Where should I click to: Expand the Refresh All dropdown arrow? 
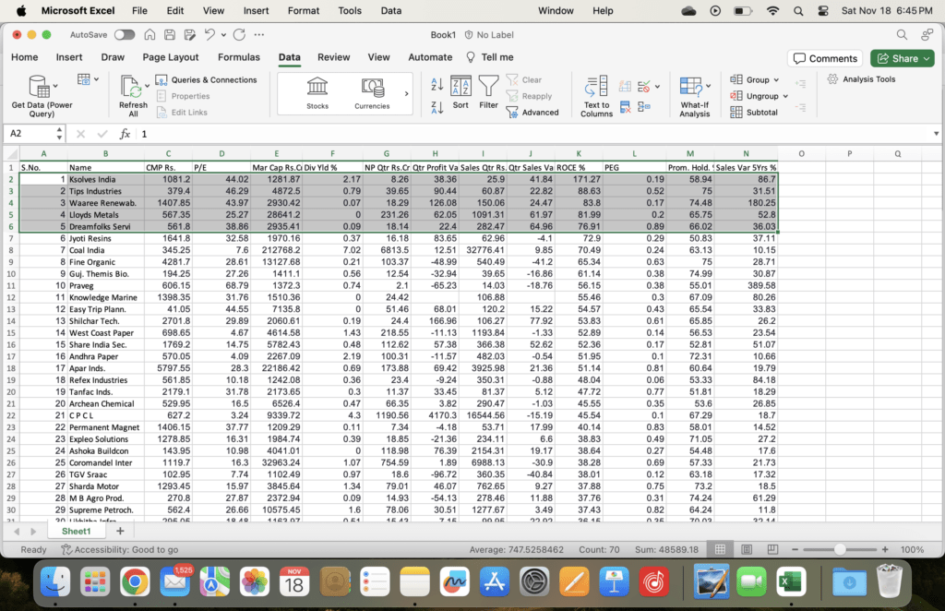[x=147, y=86]
